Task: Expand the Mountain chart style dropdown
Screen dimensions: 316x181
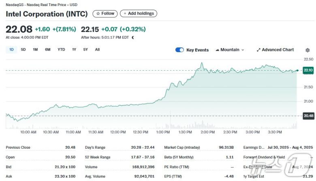Action: pos(243,50)
